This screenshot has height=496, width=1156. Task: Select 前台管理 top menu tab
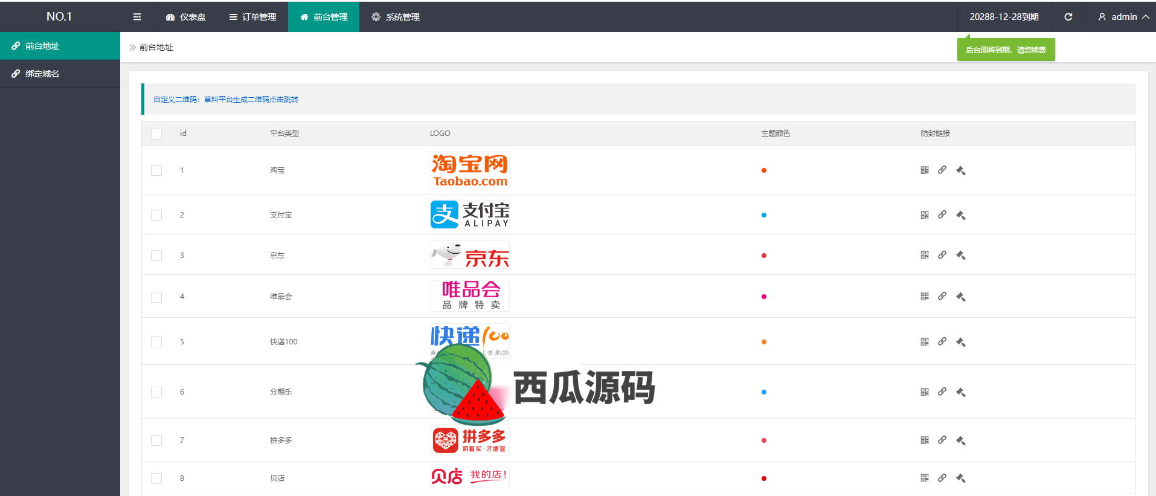[x=324, y=17]
